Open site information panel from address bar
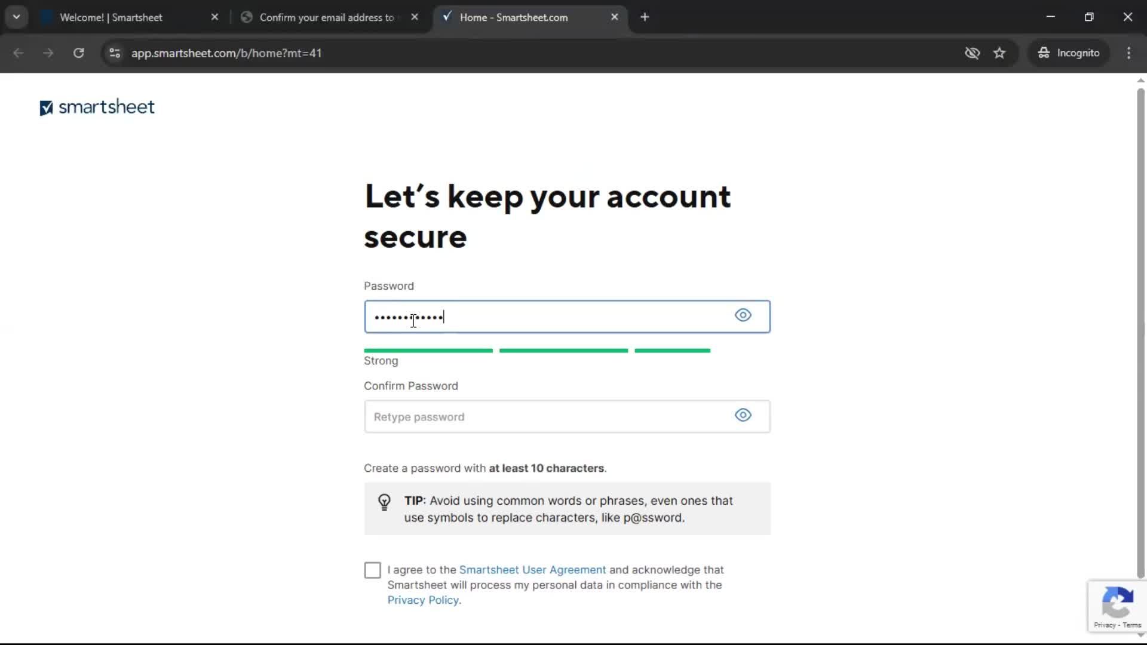 (114, 53)
